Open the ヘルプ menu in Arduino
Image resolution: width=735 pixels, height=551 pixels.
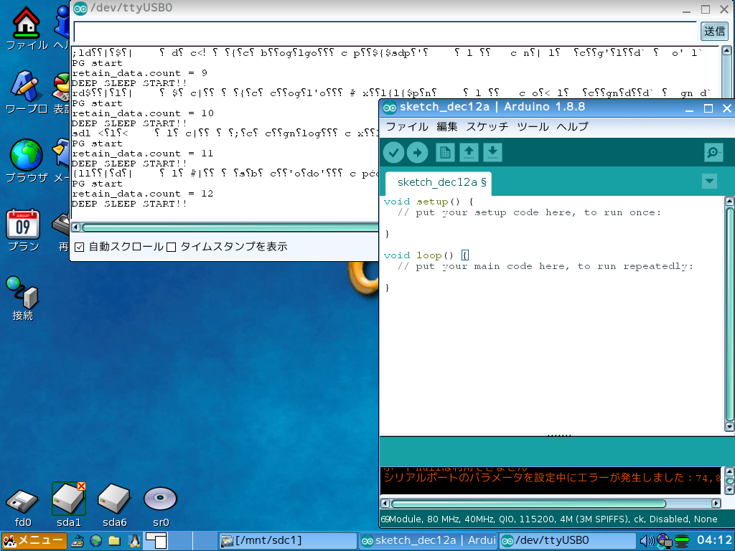pos(572,127)
